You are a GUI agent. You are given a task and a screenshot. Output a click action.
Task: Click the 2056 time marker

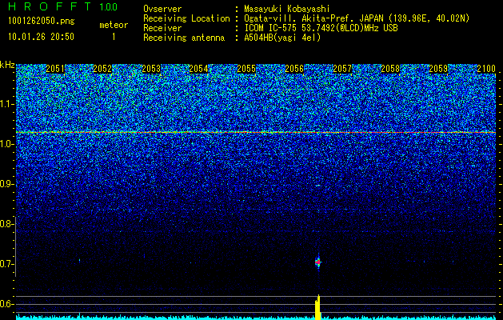coord(294,69)
